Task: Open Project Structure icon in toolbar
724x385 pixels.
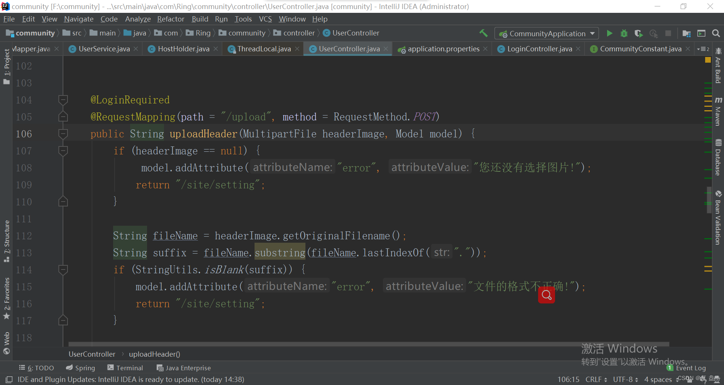Action: coord(687,33)
